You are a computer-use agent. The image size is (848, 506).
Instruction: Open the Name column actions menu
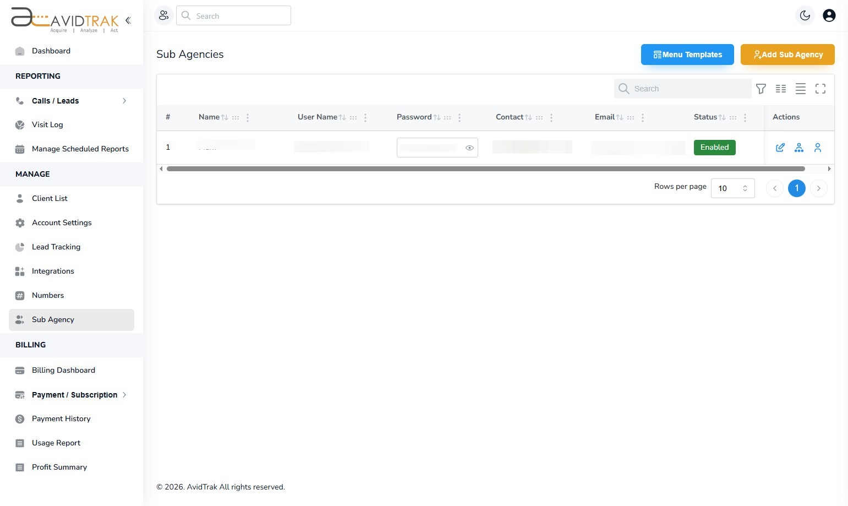248,117
